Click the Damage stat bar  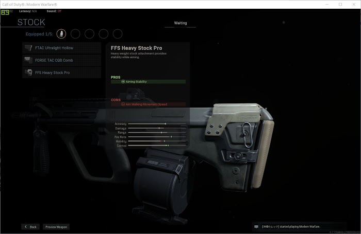click(157, 128)
